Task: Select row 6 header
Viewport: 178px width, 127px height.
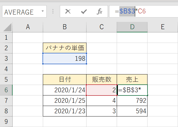Action: 6,90
